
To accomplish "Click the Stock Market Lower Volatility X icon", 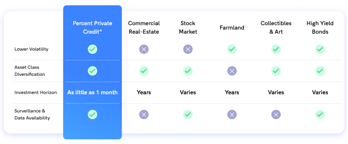I will point(188,49).
